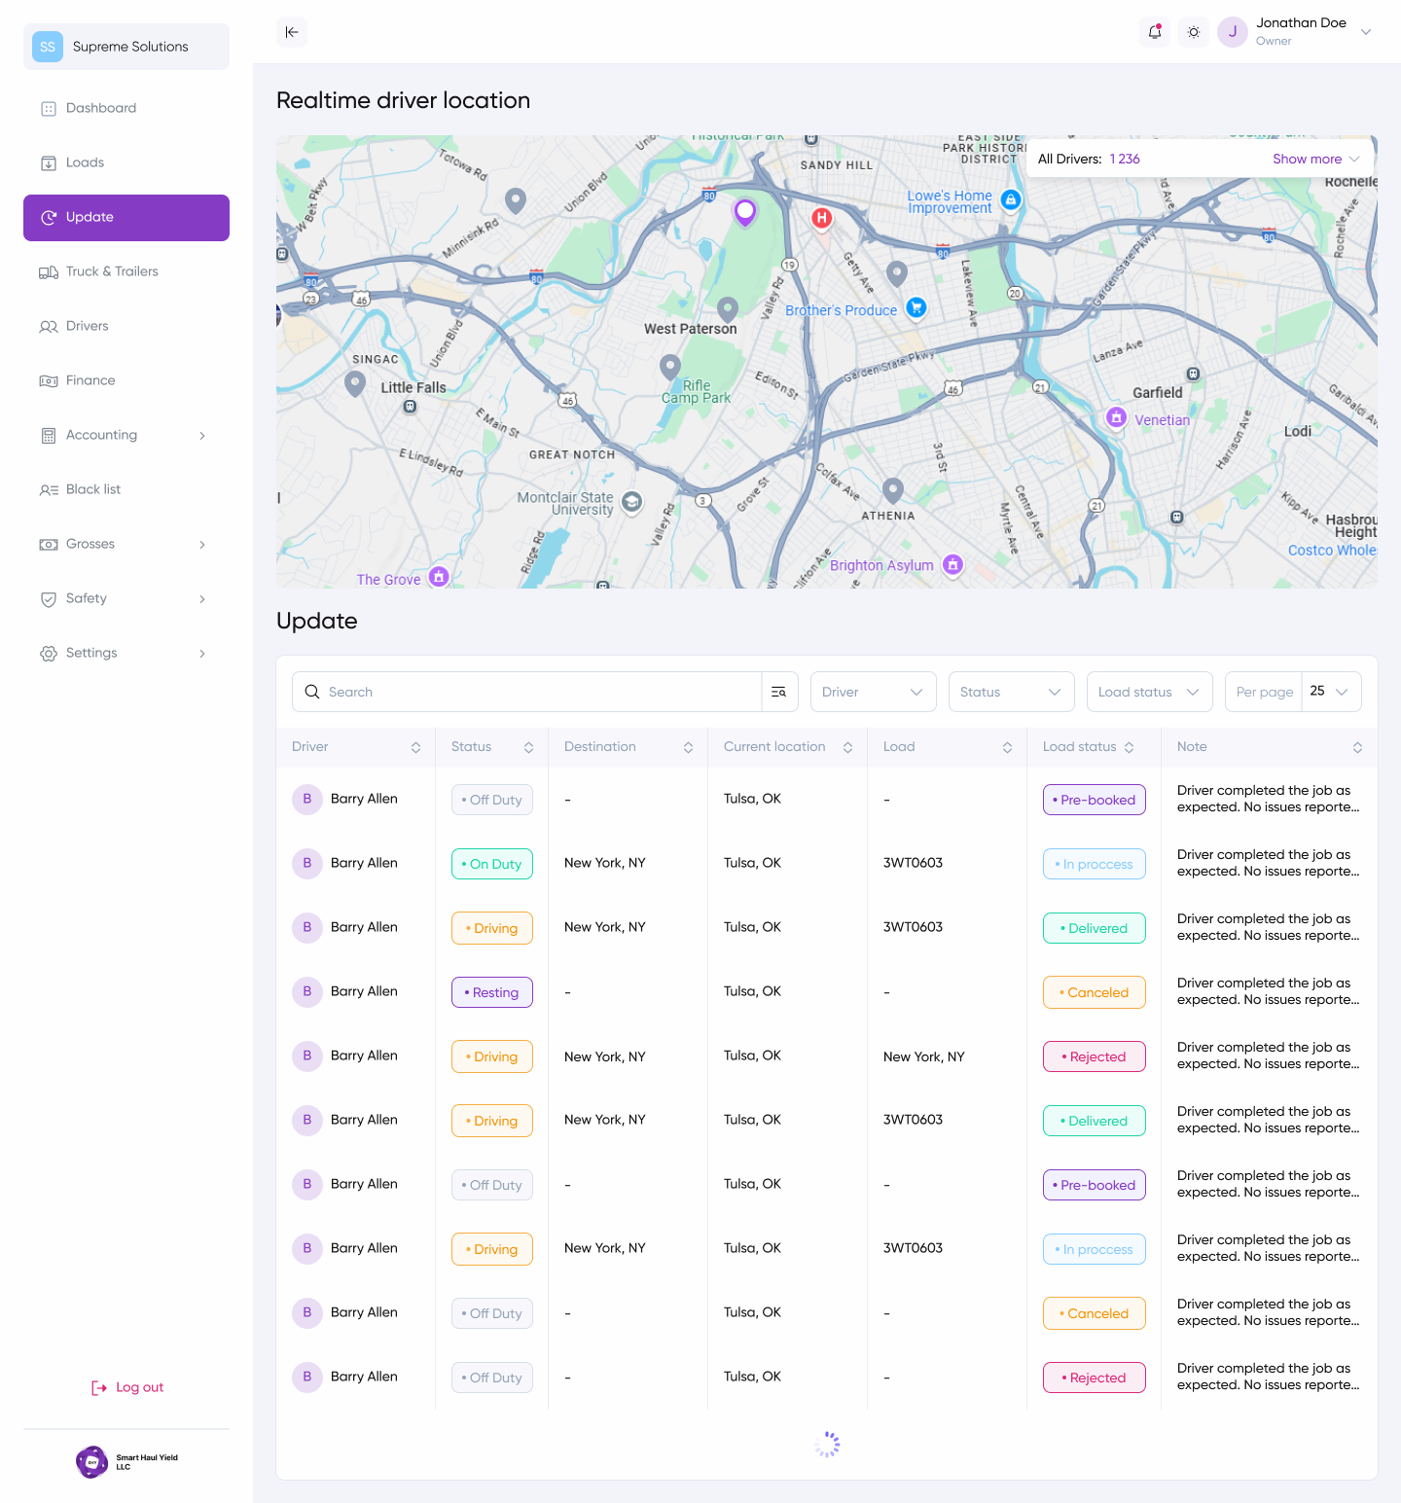
Task: Open notifications bell icon
Action: pos(1154,32)
